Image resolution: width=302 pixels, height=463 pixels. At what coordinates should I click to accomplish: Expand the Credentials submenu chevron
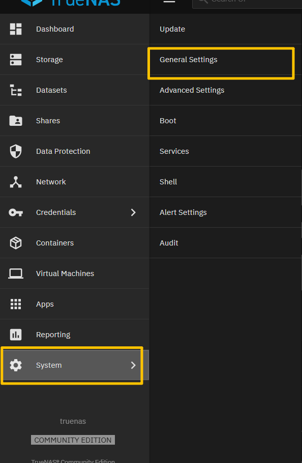133,212
